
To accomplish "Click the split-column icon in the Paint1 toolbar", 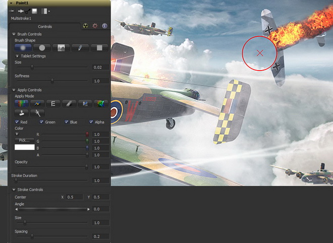I will pyautogui.click(x=44, y=11).
